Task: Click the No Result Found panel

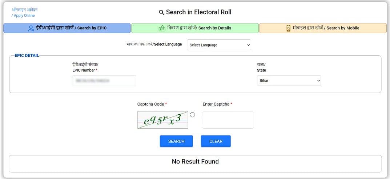Action: (x=195, y=164)
